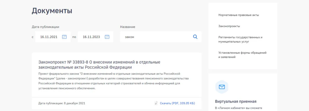The width and height of the screenshot is (309, 111).
Task: Open Установленные формы обращений и заявлений
Action: [242, 55]
